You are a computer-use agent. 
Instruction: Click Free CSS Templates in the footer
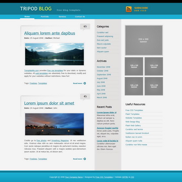[x=104, y=177]
